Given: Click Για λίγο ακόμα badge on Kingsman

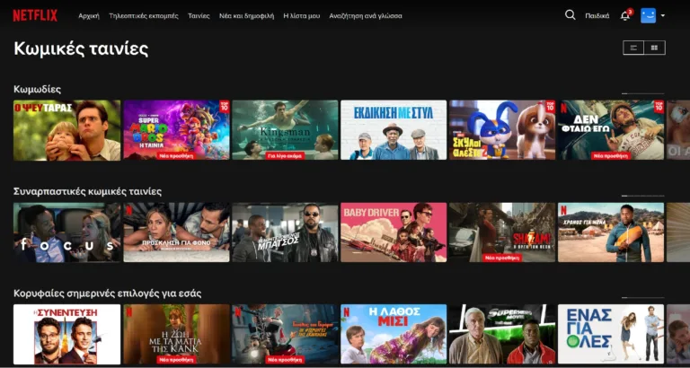Looking at the screenshot, I should point(285,155).
